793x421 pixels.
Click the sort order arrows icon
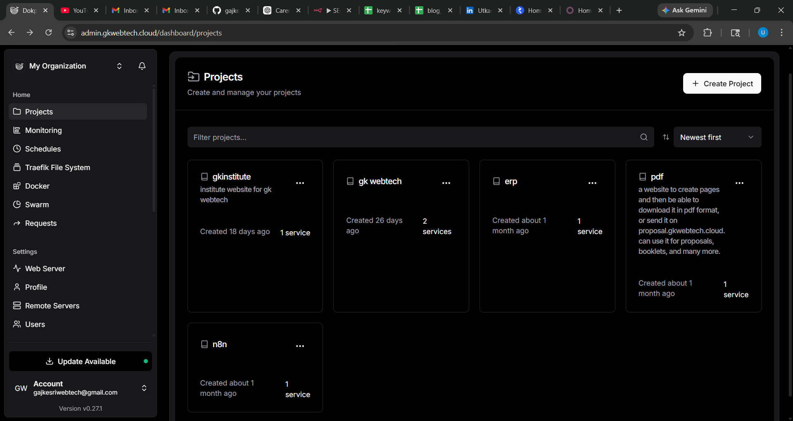pos(666,137)
